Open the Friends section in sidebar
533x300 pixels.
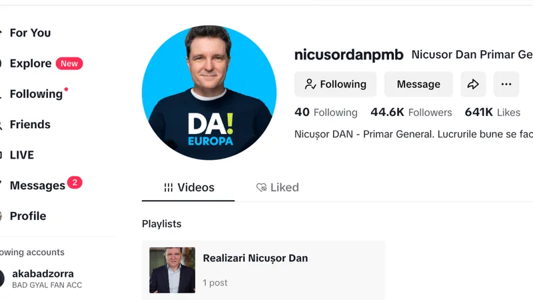point(30,125)
